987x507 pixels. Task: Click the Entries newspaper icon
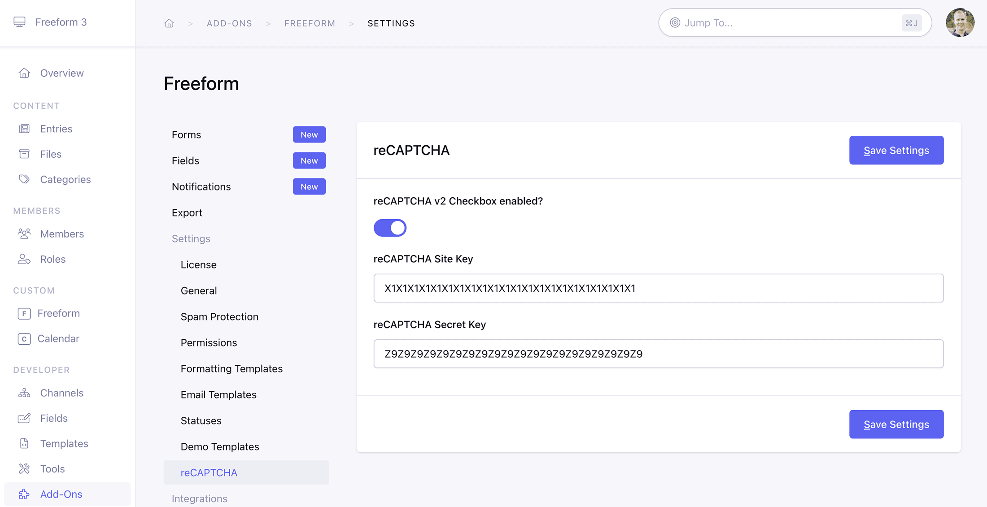[x=24, y=129]
